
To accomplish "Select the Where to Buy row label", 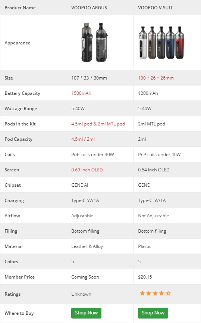I will coord(19,313).
